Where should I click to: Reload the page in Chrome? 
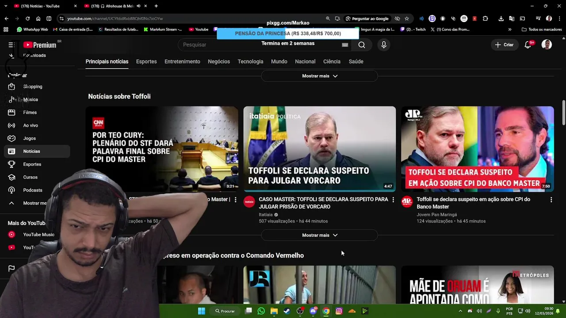tap(27, 19)
